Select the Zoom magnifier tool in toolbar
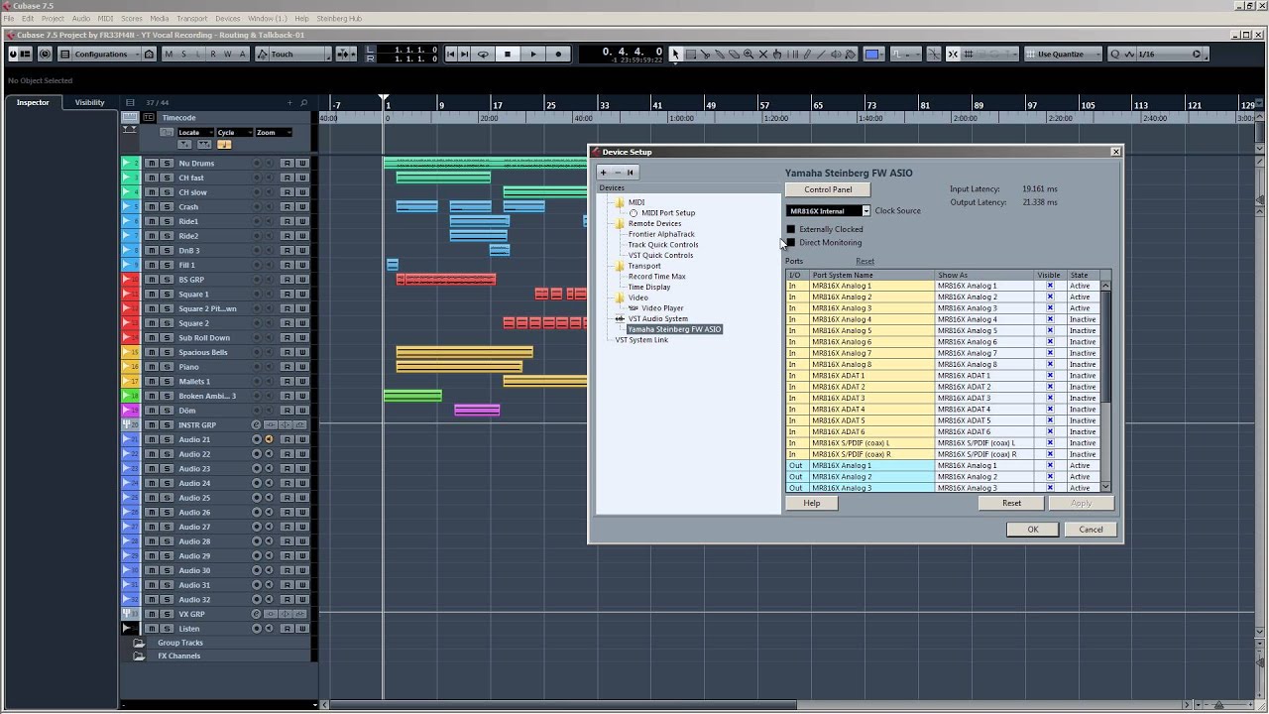The image size is (1269, 714). coord(749,54)
